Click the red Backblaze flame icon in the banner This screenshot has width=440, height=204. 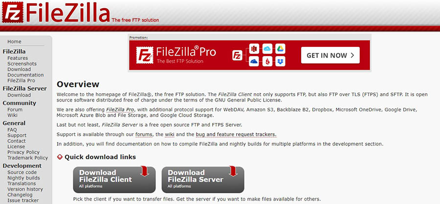point(267,61)
